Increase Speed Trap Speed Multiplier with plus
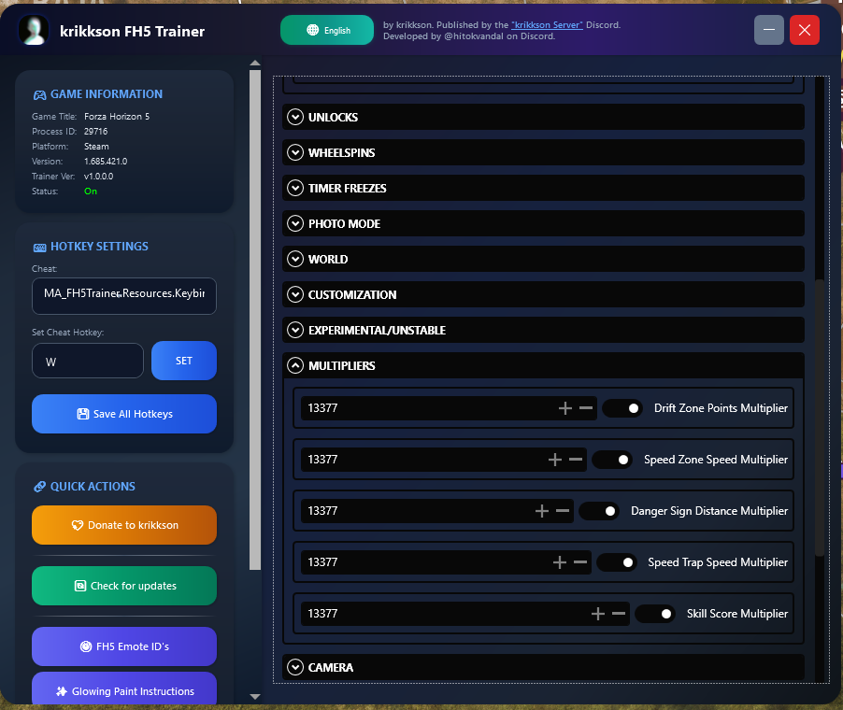843x710 pixels. click(560, 562)
